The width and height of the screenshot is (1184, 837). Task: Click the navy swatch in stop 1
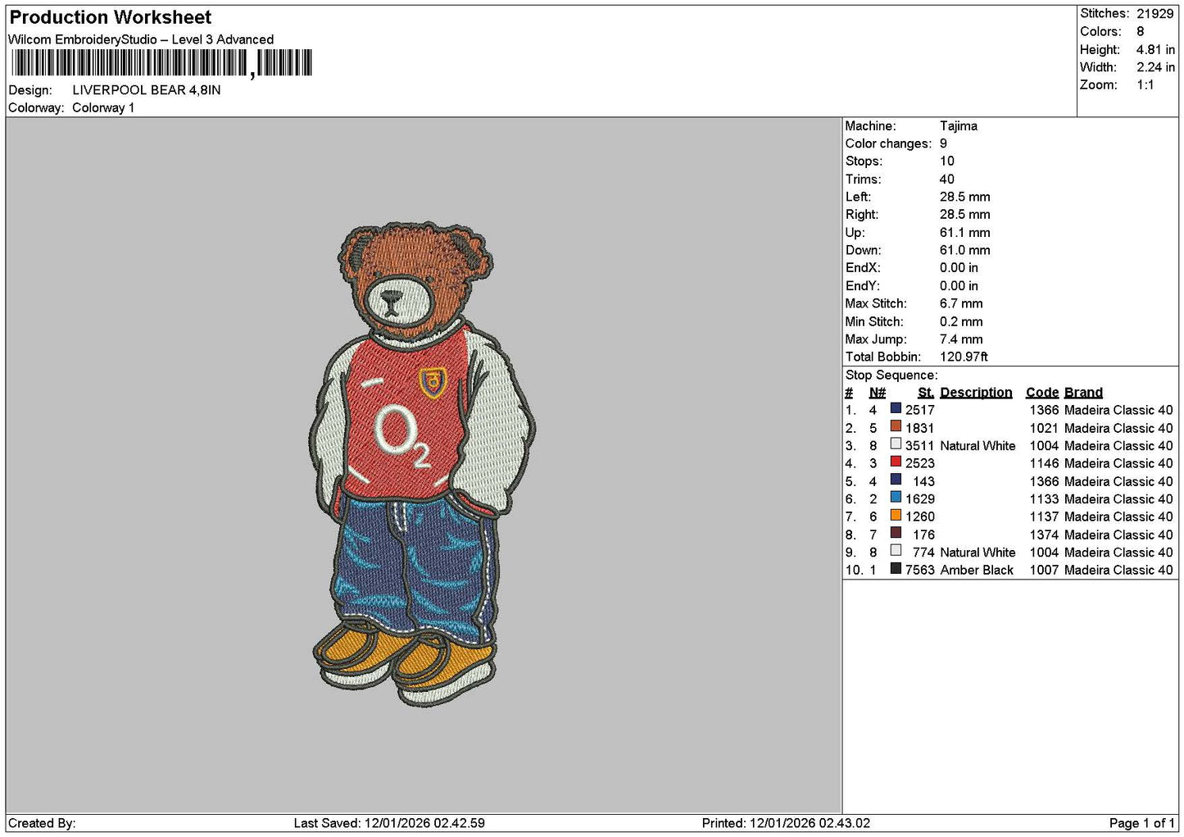click(x=896, y=408)
